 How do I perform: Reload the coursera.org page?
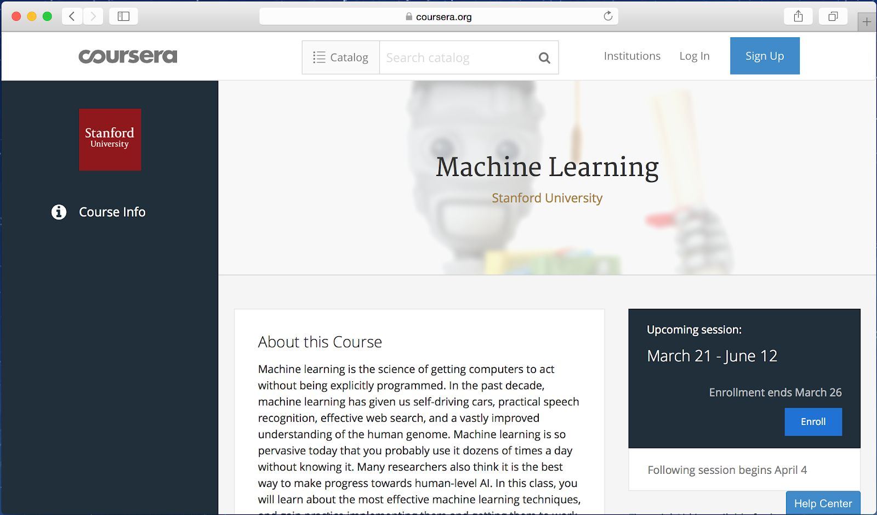click(x=608, y=16)
